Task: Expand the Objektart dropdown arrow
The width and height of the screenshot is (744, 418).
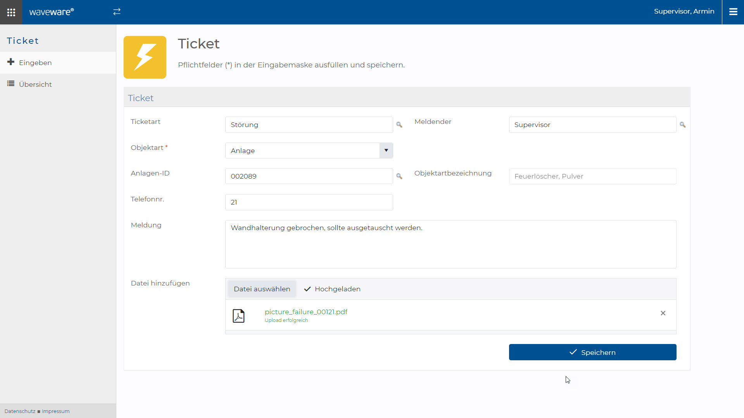Action: pos(386,150)
